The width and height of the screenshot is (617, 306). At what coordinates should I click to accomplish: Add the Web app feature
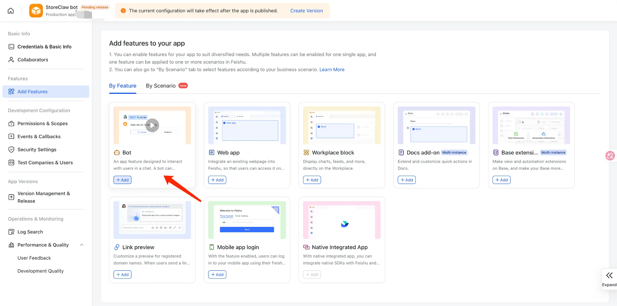pyautogui.click(x=217, y=180)
